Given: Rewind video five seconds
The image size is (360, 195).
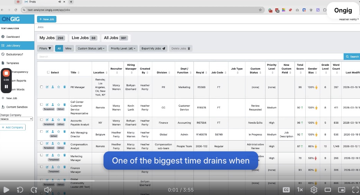Looking at the screenshot, I should [20, 189].
